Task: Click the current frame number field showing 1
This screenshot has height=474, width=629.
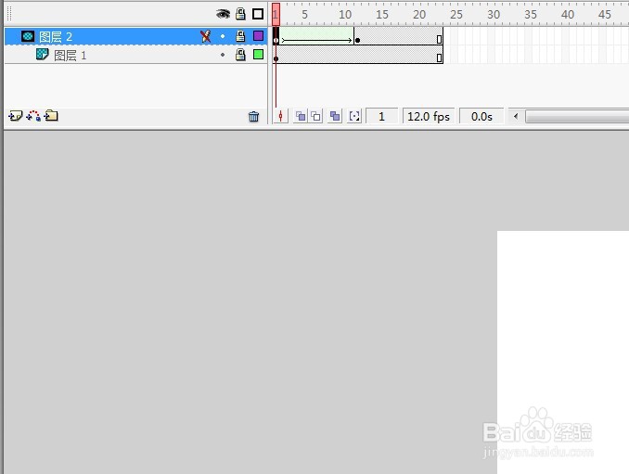Action: 381,117
